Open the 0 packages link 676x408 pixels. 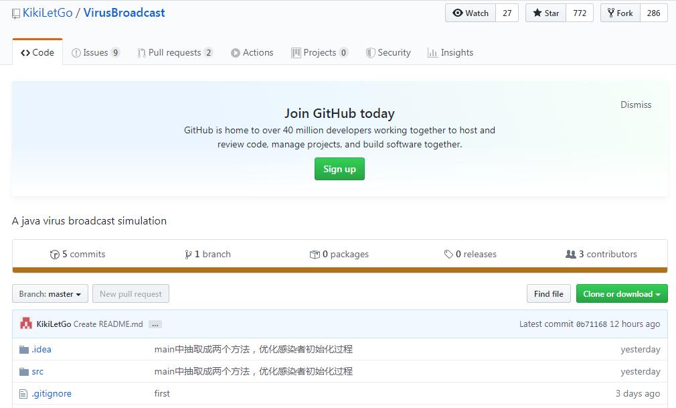(x=339, y=255)
